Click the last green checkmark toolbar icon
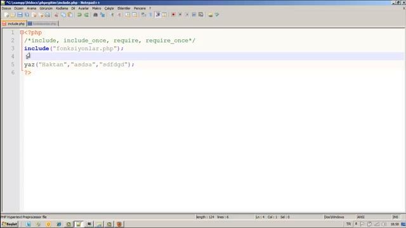406x228 pixels. (x=217, y=15)
